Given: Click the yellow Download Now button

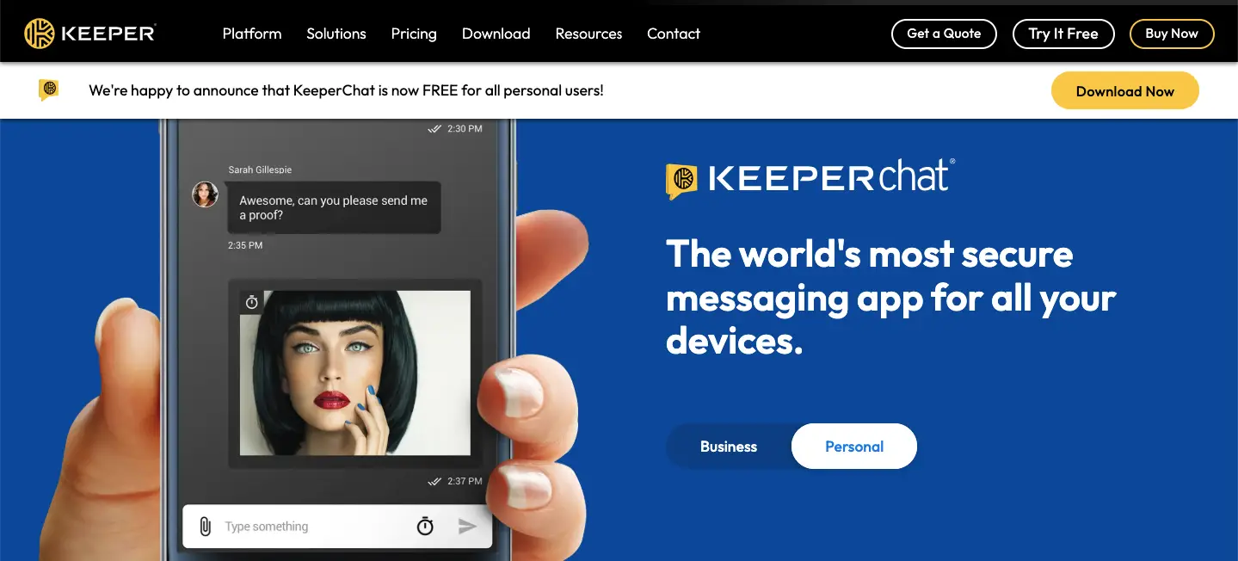Looking at the screenshot, I should 1125,91.
